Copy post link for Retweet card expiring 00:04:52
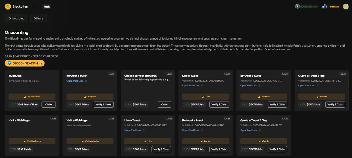 (260, 85)
